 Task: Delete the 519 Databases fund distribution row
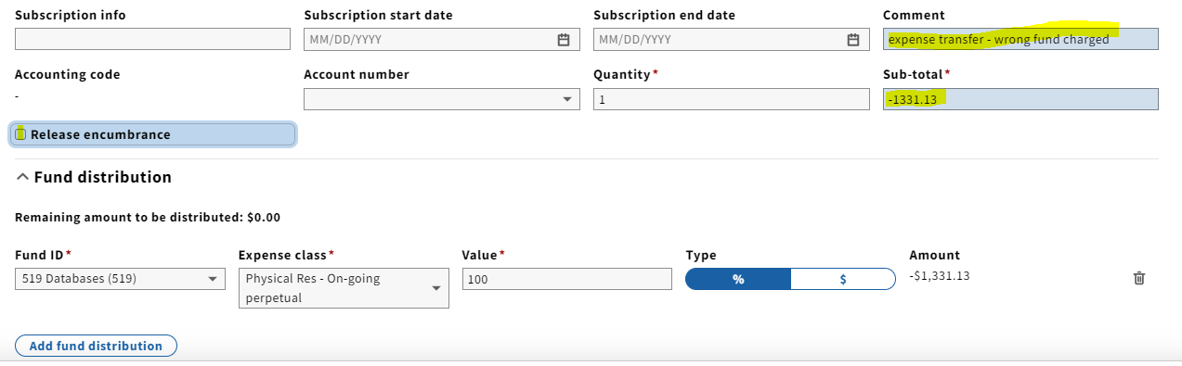click(x=1139, y=278)
